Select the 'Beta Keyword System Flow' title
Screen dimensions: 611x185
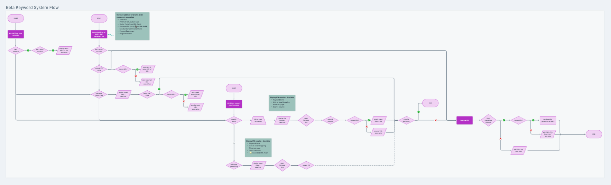point(32,7)
